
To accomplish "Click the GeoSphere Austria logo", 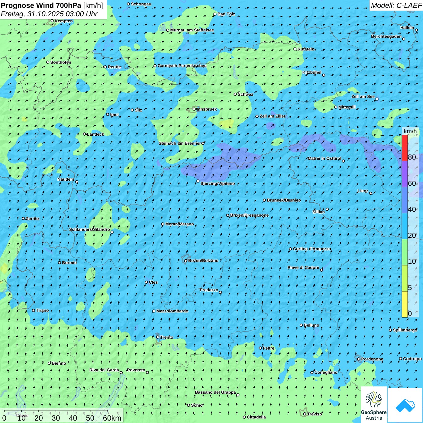I will [374, 405].
